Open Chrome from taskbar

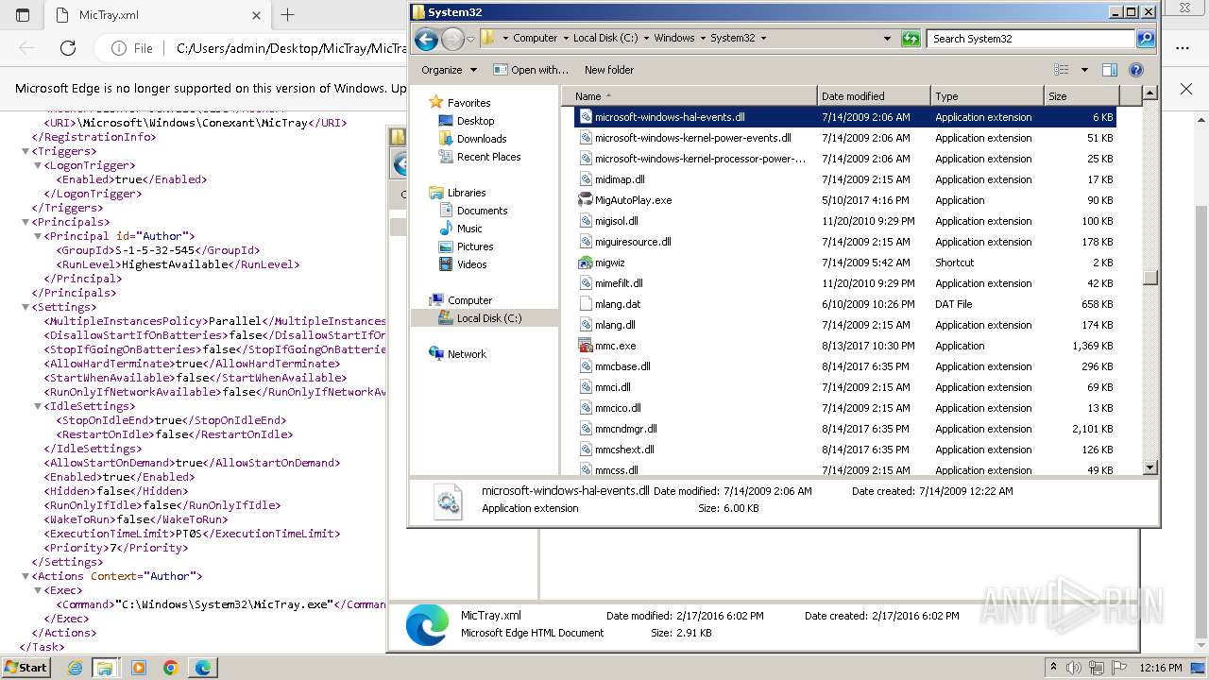click(x=170, y=668)
